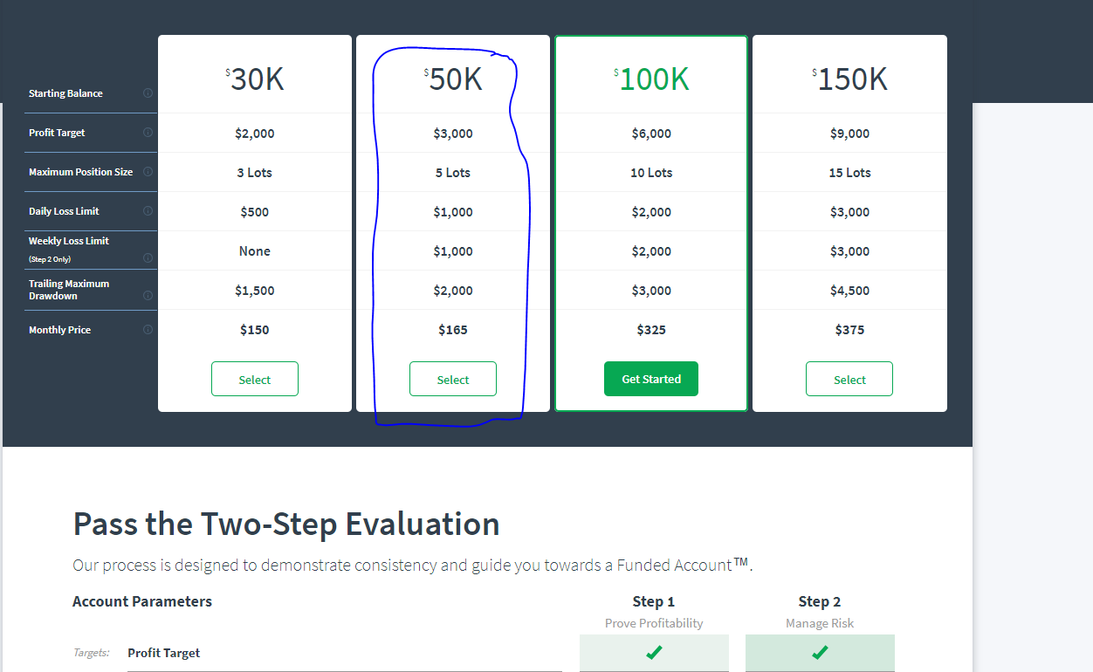Open Monthly Price info icon
The width and height of the screenshot is (1093, 672).
[148, 330]
